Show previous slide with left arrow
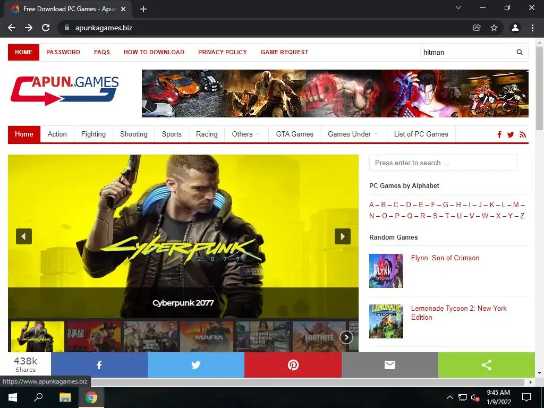Image resolution: width=544 pixels, height=408 pixels. tap(24, 236)
